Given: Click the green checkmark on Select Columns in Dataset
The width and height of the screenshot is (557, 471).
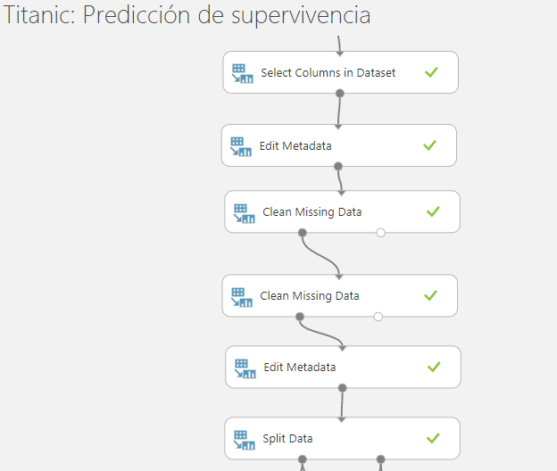Looking at the screenshot, I should [431, 72].
